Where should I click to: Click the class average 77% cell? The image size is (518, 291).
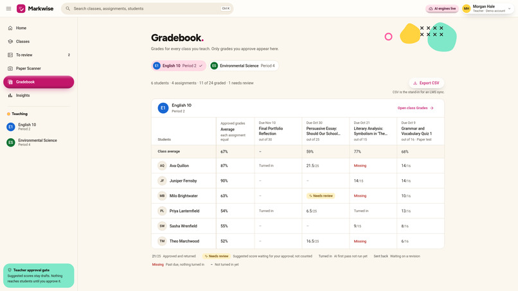(x=357, y=152)
